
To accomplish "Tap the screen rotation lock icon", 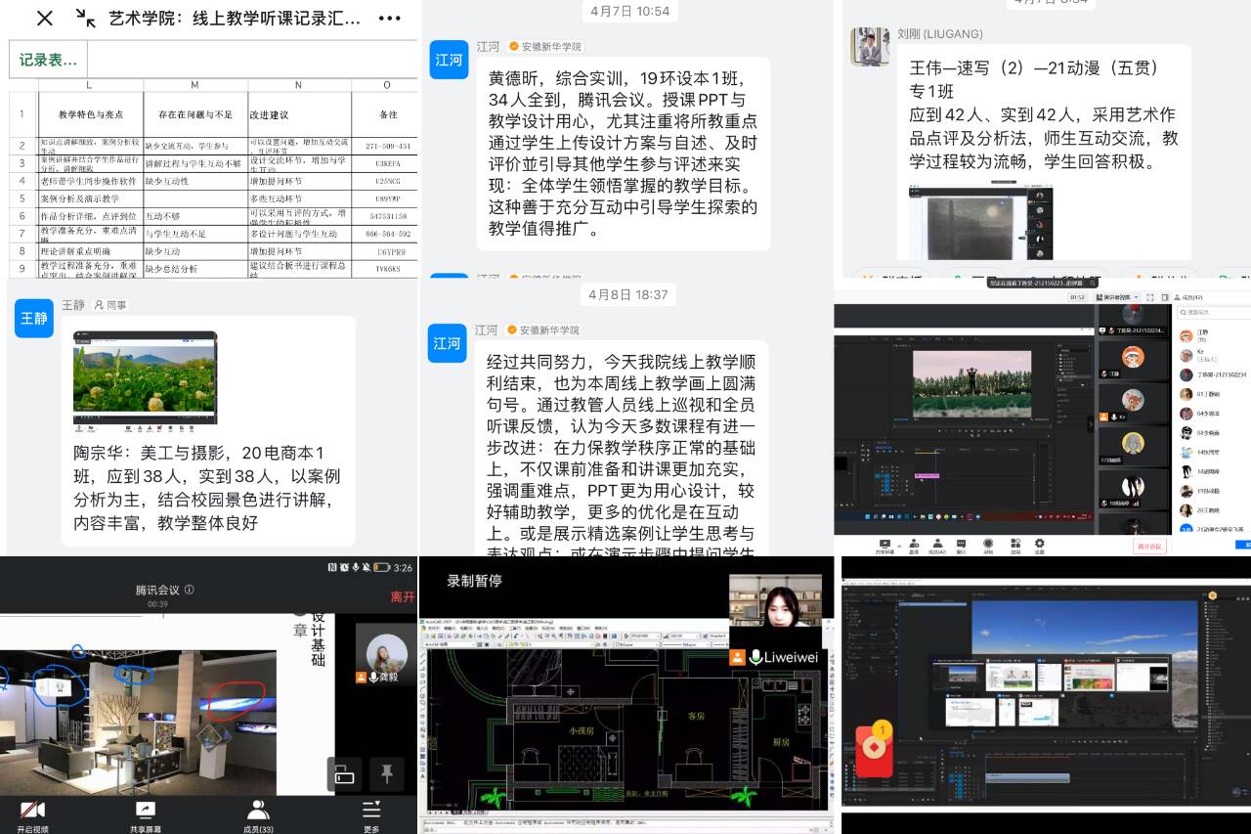I will click(344, 773).
